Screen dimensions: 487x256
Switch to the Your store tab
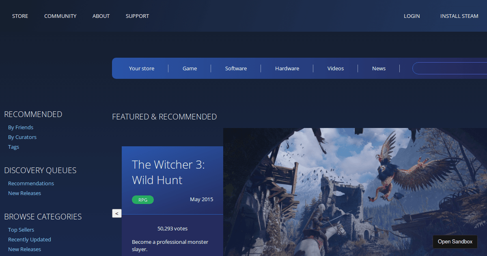pyautogui.click(x=141, y=68)
